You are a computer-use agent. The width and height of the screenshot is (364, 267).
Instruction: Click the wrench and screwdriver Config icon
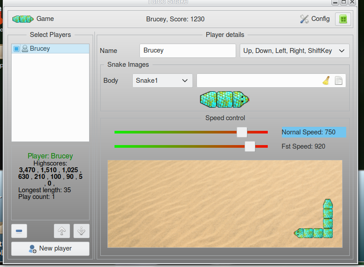click(304, 19)
